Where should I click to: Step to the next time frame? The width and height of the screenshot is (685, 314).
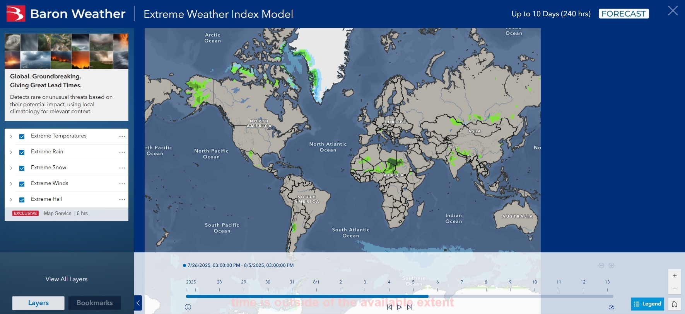(410, 307)
